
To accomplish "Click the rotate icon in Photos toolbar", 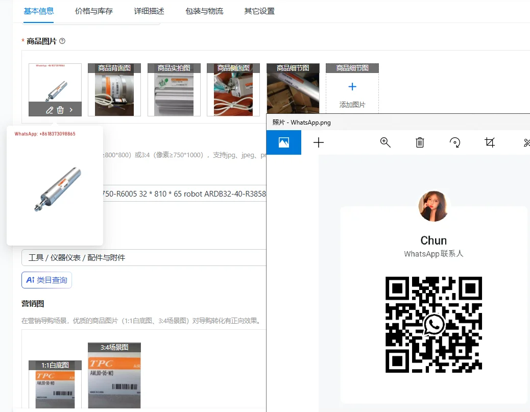I will coord(455,142).
